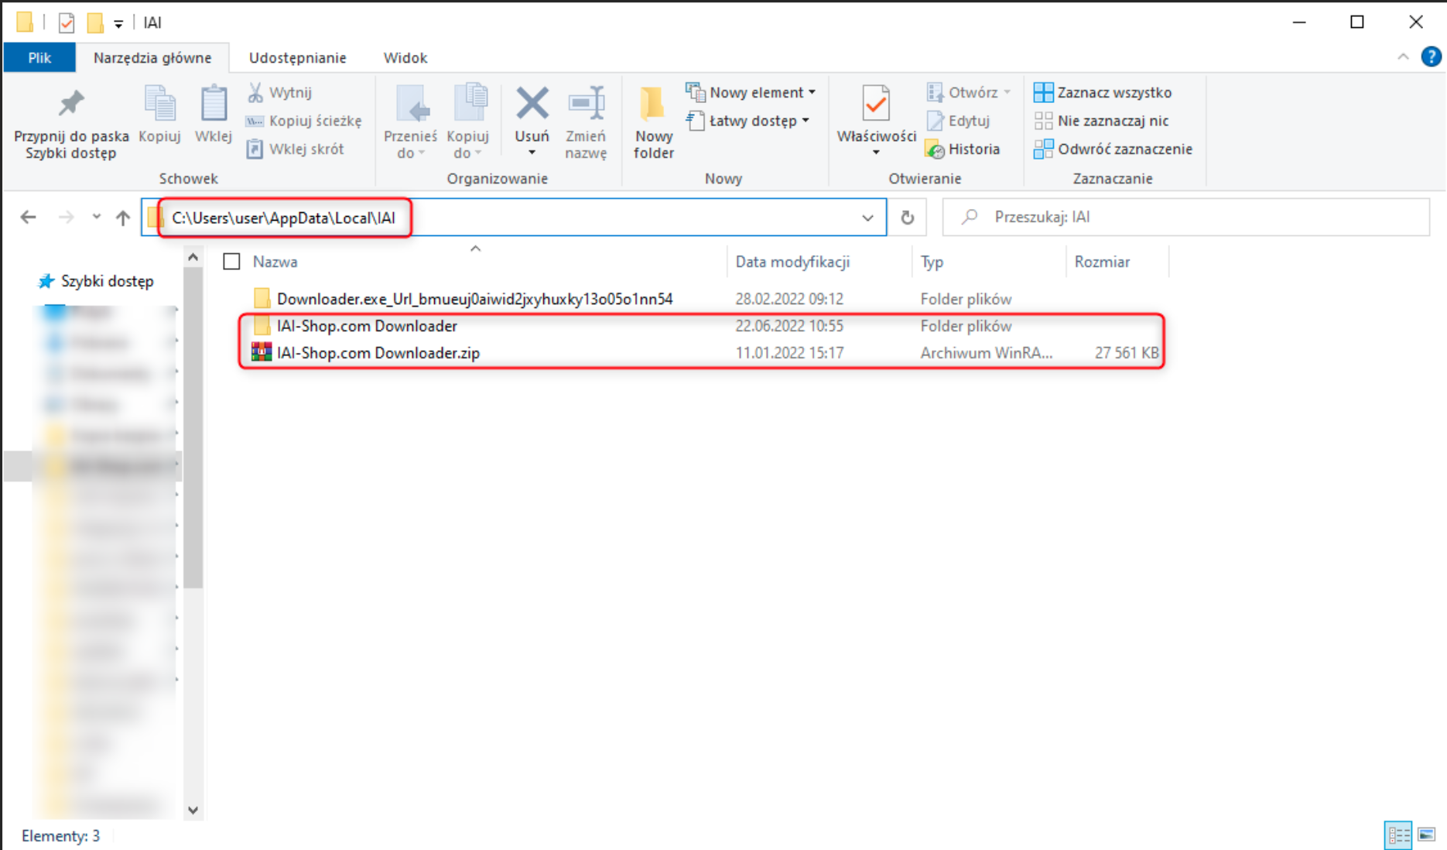The height and width of the screenshot is (850, 1447).
Task: Click 27 561 KB size cell
Action: [x=1127, y=353]
